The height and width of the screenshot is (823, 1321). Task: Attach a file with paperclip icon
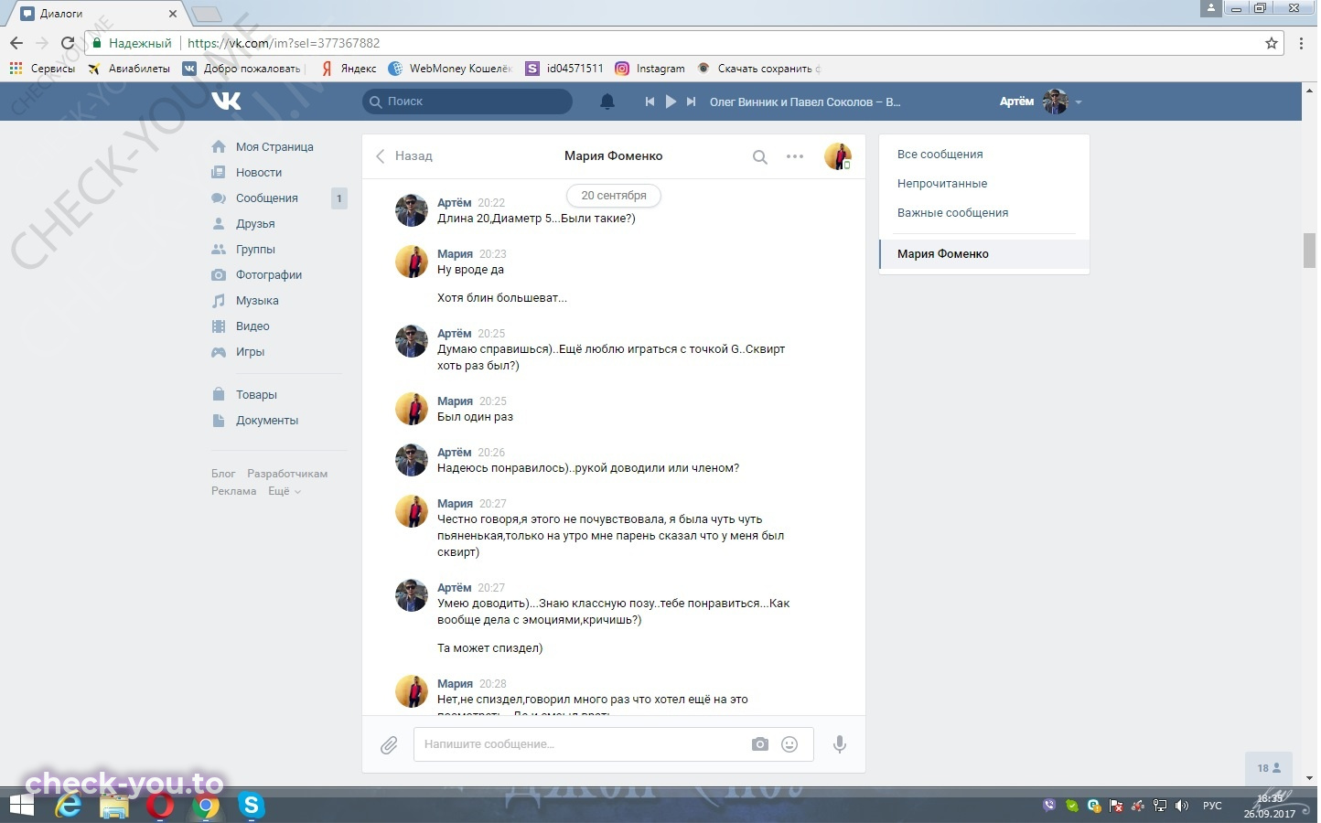389,745
